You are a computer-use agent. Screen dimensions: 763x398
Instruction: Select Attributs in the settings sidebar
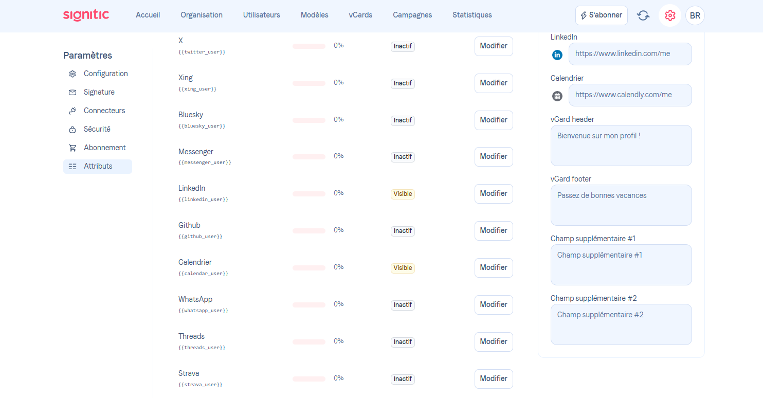point(98,166)
